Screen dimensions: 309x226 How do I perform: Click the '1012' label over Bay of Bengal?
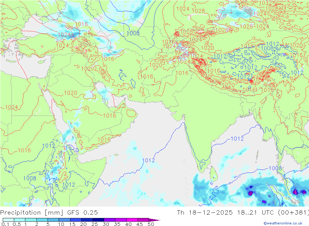tap(237, 139)
